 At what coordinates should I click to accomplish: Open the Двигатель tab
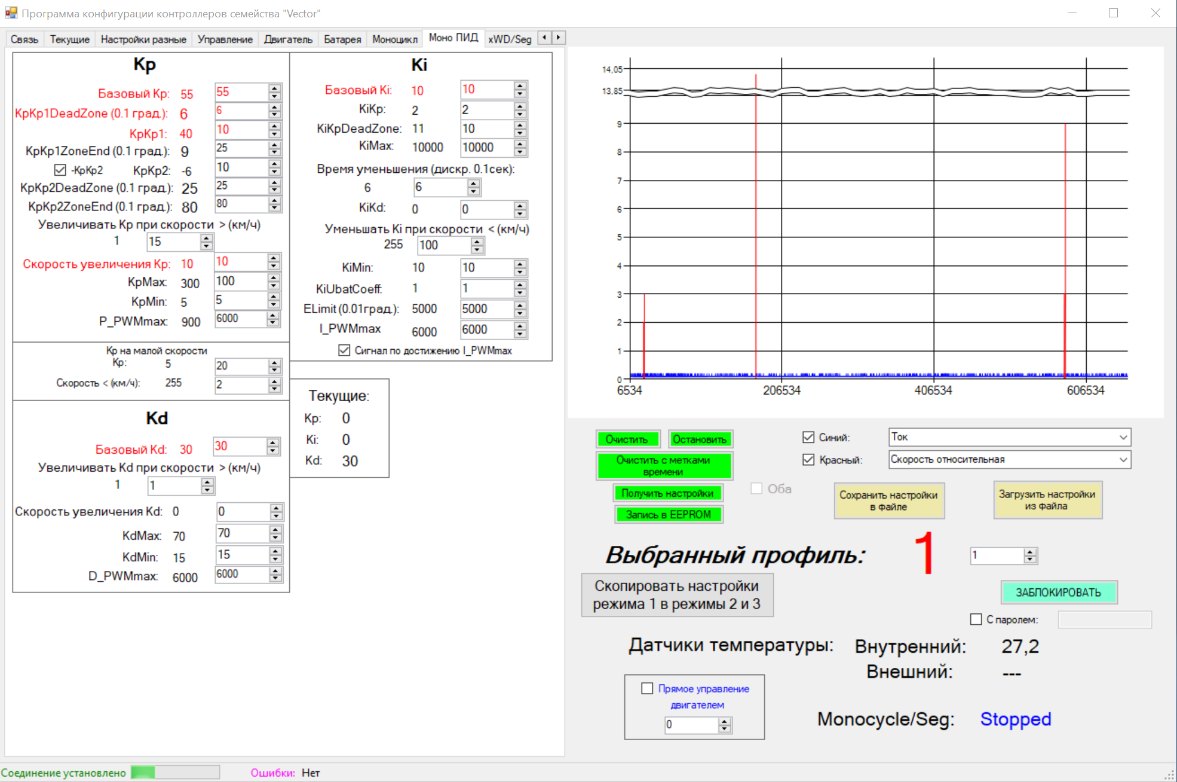[288, 39]
